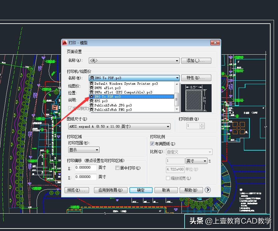The width and height of the screenshot is (278, 231).
Task: Uncheck the 布满图纸 fit-to-paper option
Action: 152,143
